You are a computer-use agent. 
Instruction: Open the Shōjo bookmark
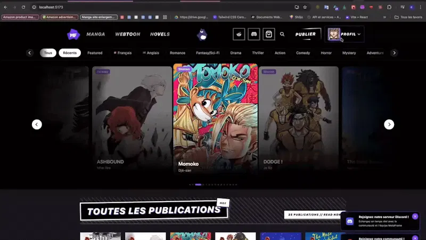[296, 17]
